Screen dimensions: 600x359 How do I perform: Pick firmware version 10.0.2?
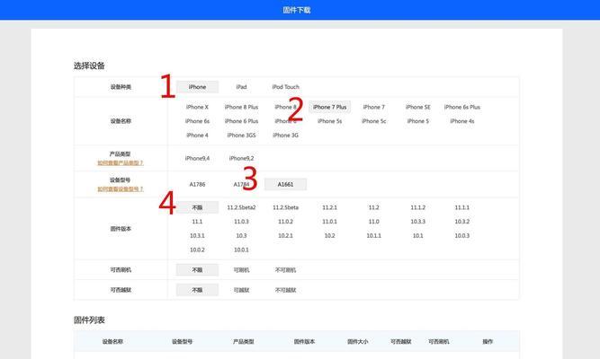[197, 250]
